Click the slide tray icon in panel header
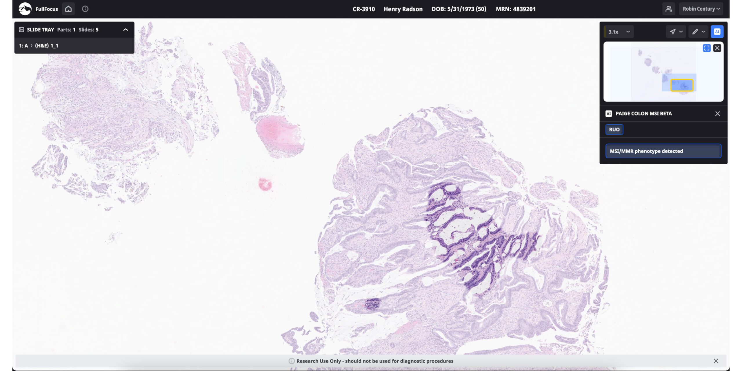The width and height of the screenshot is (742, 371). point(21,29)
